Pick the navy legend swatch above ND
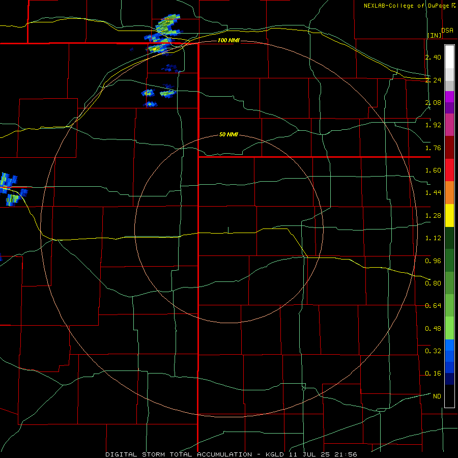Image resolution: width=458 pixels, height=458 pixels. point(449,379)
